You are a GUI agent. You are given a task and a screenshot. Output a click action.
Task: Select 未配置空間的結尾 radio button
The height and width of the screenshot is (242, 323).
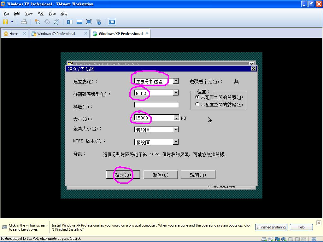(x=197, y=104)
